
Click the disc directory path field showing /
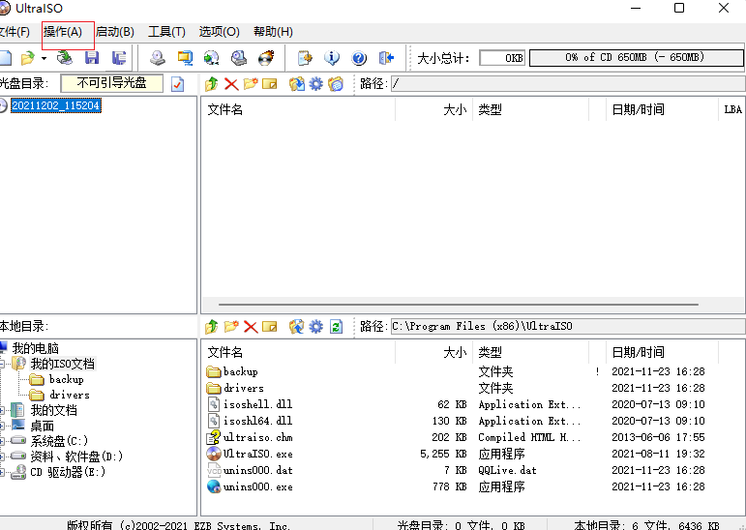click(568, 84)
